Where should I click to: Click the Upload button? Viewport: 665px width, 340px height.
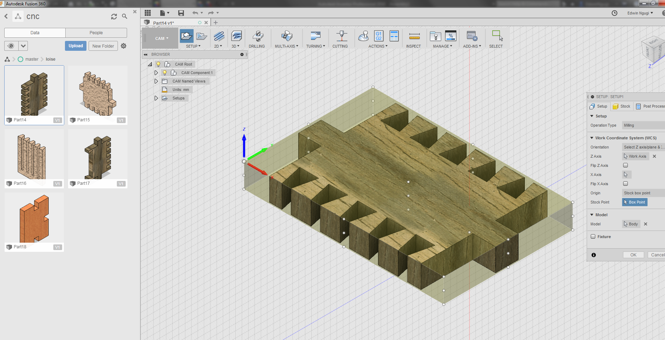click(76, 46)
